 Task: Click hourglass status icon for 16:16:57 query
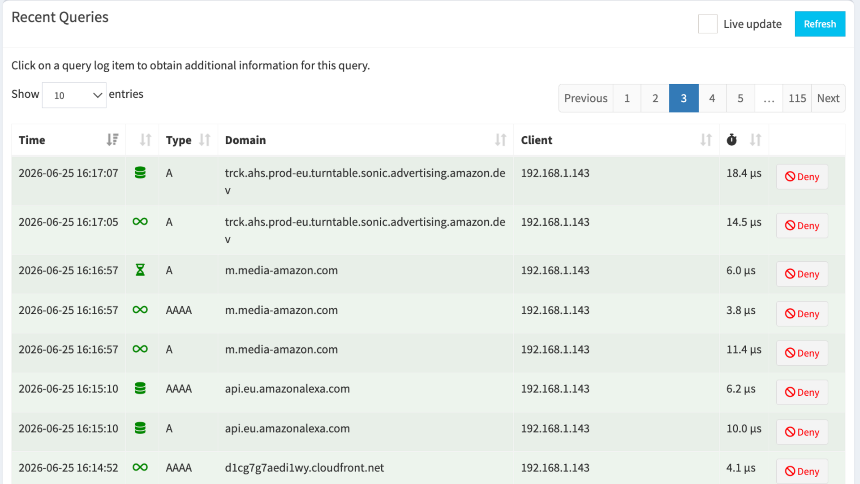(140, 270)
